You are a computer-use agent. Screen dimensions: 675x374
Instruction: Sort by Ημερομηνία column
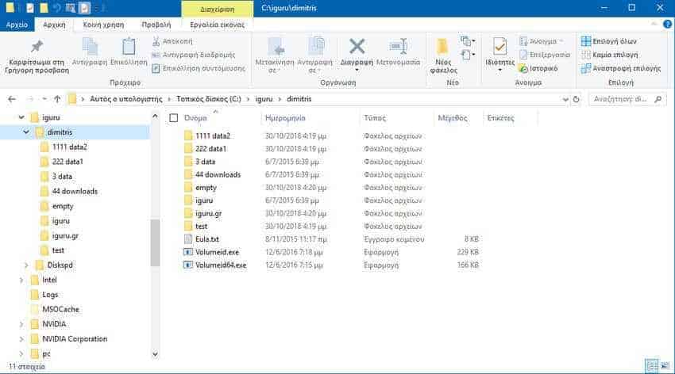(285, 118)
